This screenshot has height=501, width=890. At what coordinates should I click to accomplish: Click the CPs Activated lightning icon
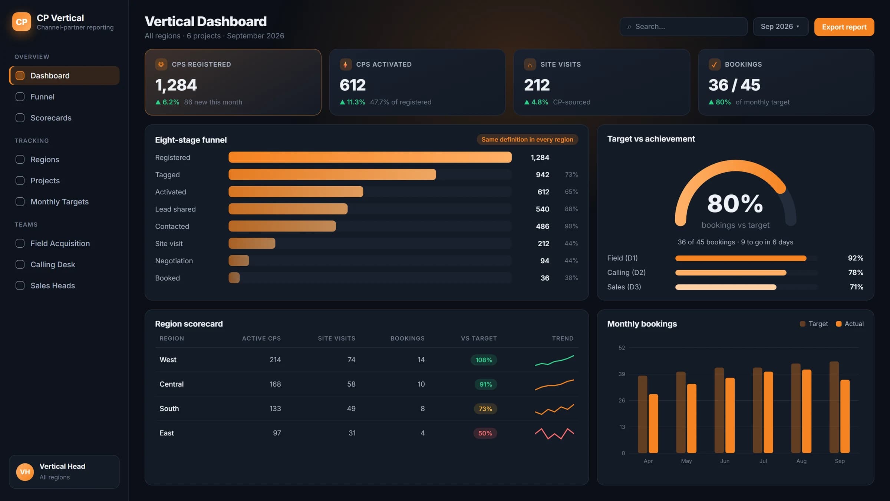345,64
